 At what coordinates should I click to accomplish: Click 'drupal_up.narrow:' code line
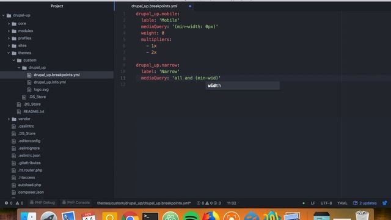pos(158,65)
